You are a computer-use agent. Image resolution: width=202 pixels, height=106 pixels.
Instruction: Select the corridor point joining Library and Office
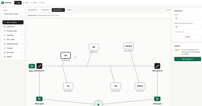pos(134,66)
